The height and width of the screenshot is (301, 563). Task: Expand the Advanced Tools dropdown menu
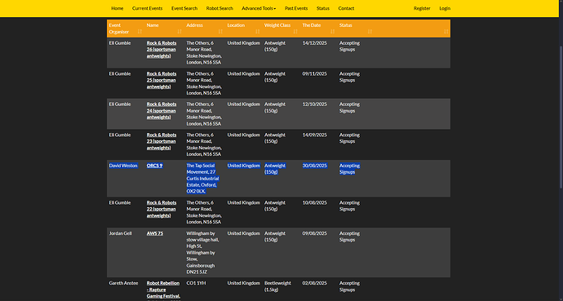coord(259,8)
